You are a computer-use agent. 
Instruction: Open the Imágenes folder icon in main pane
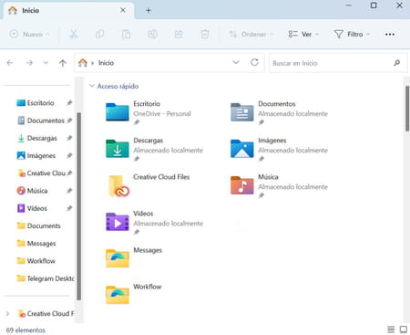pyautogui.click(x=242, y=149)
